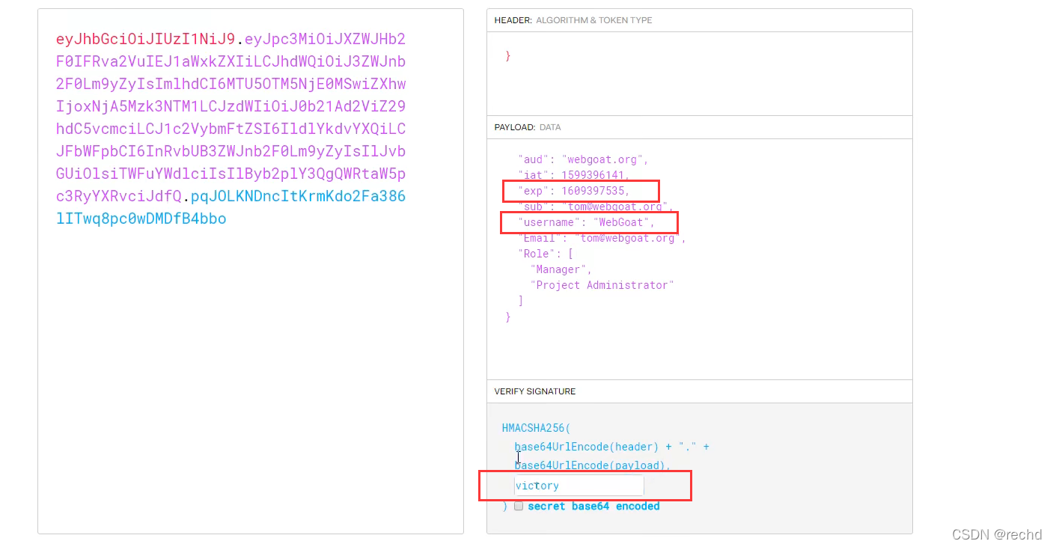
Task: Click the closing brace in the header panel
Action: point(508,56)
